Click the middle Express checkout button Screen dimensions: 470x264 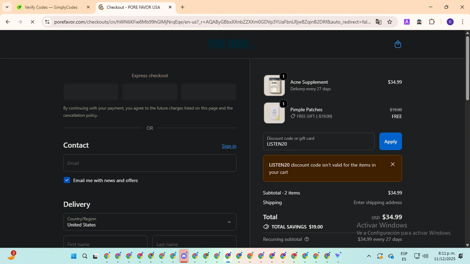click(150, 92)
